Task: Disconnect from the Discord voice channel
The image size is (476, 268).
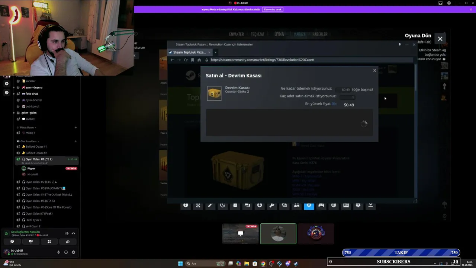Action: point(73,233)
